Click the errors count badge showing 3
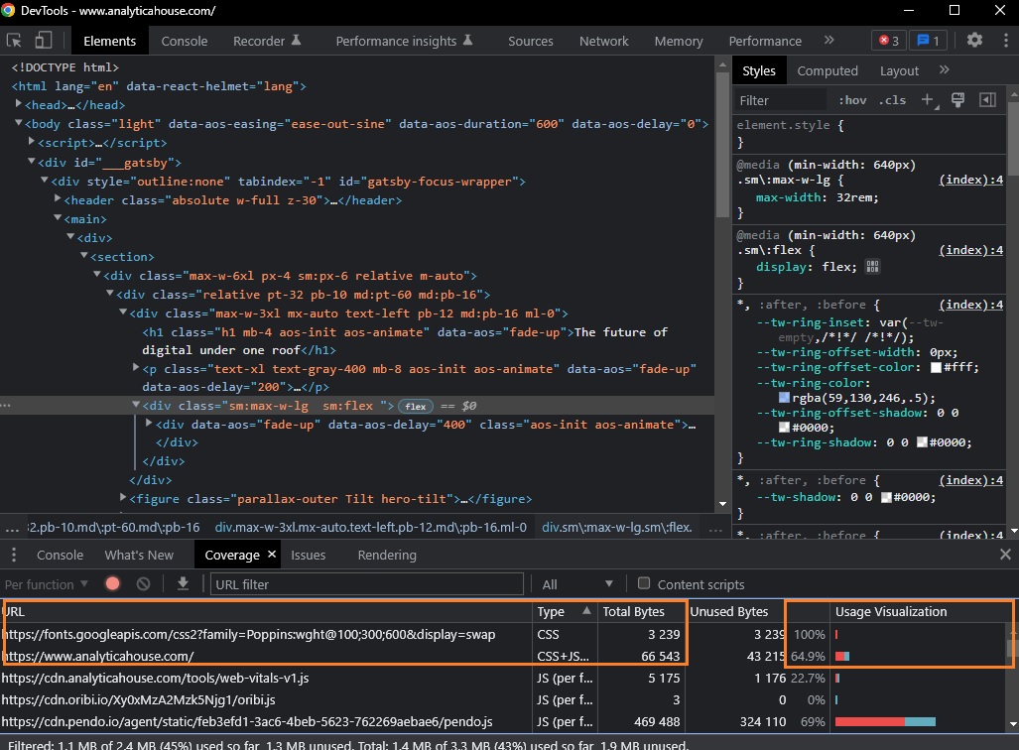This screenshot has width=1019, height=750. point(888,41)
